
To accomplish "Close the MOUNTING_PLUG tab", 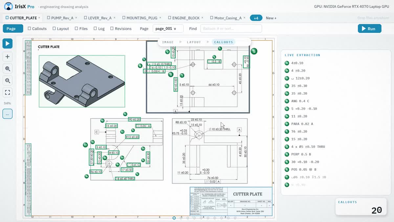I will pos(160,18).
